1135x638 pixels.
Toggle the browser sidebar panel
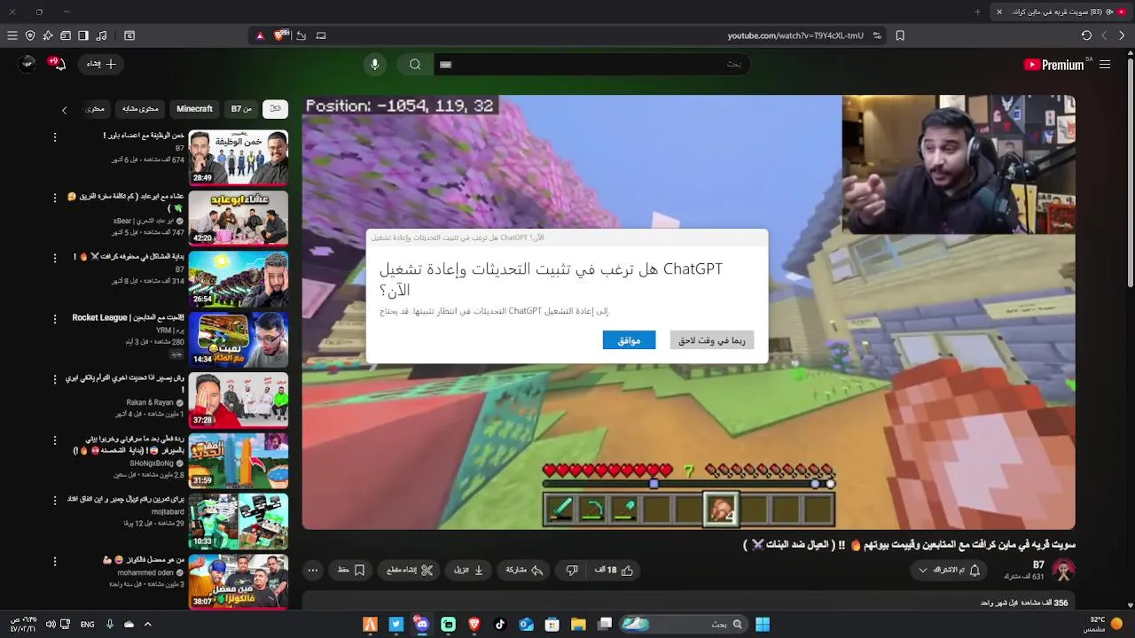(83, 35)
